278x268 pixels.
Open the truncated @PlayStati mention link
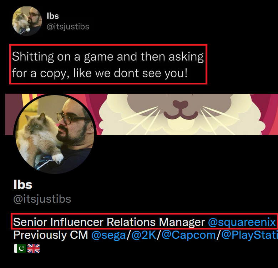249,235
